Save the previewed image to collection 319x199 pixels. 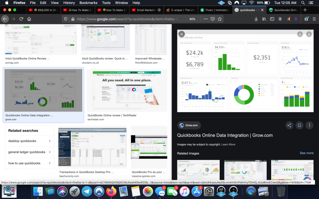click(x=299, y=125)
